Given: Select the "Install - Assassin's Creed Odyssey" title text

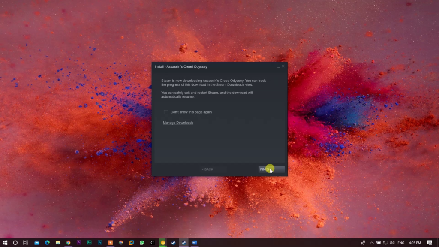Looking at the screenshot, I should [x=181, y=66].
